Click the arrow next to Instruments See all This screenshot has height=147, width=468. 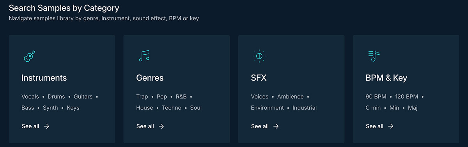pyautogui.click(x=46, y=126)
